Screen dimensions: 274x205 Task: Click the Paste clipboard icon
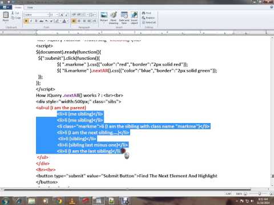point(6,15)
